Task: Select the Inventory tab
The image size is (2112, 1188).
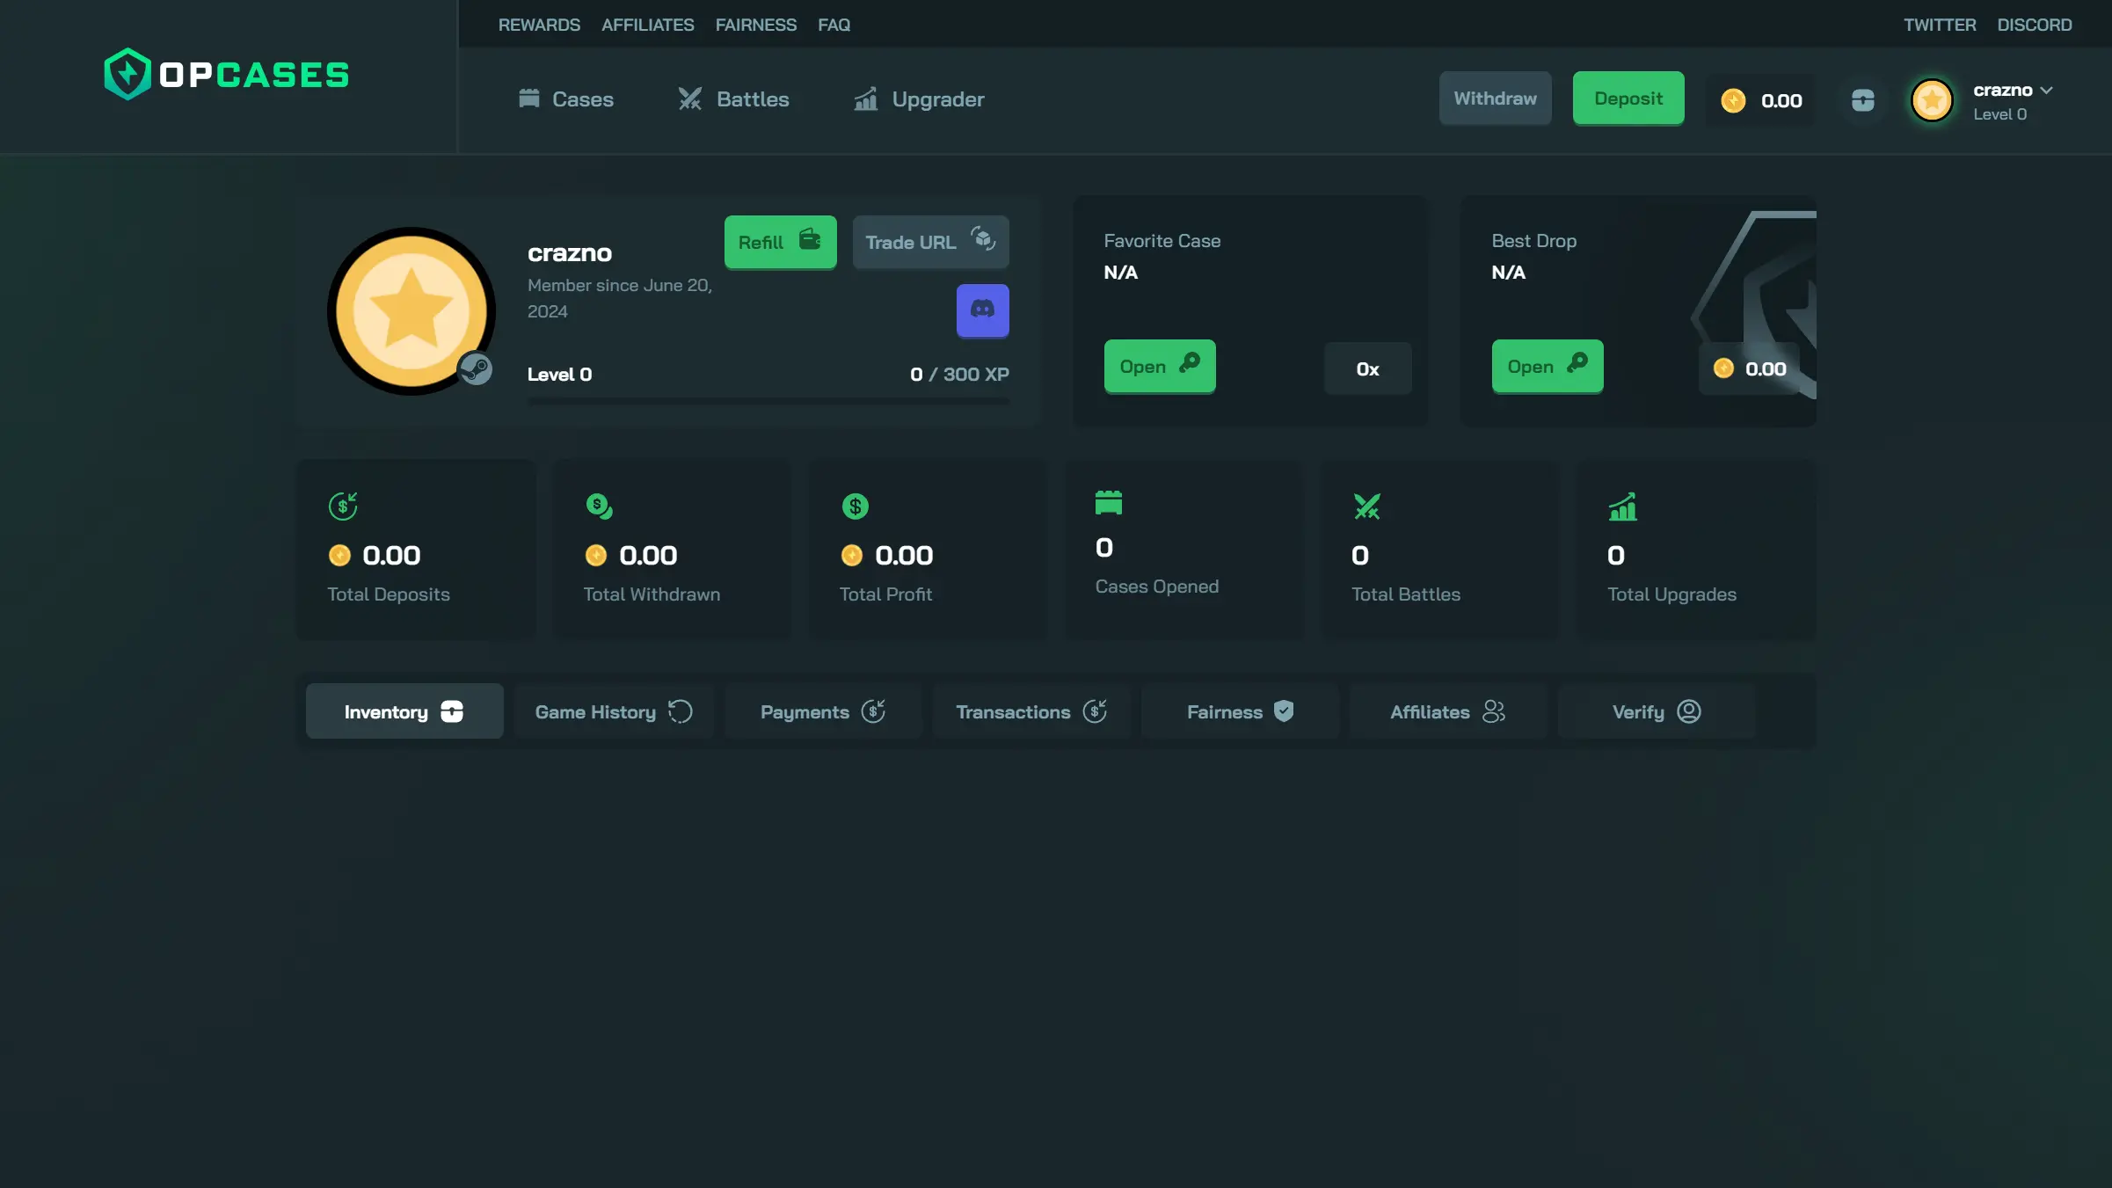Action: (404, 711)
